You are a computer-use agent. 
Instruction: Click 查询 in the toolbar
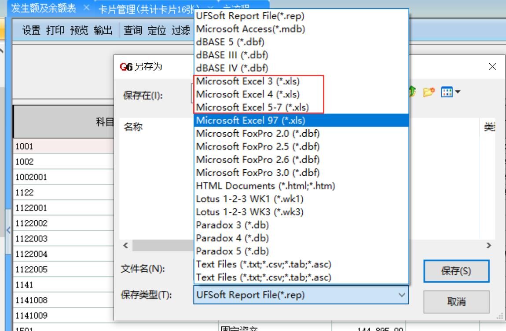[133, 30]
